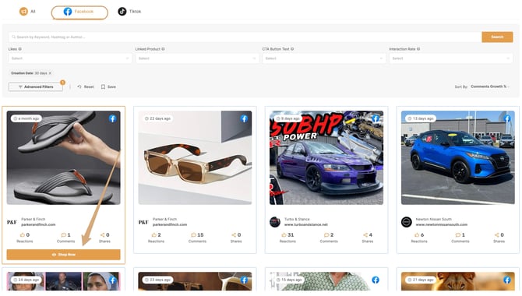Click Facebook icon on 21 days ago card
The height and width of the screenshot is (296, 522).
507,280
